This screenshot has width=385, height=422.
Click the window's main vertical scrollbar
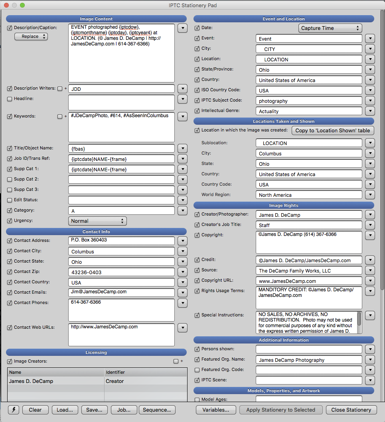coord(382,150)
